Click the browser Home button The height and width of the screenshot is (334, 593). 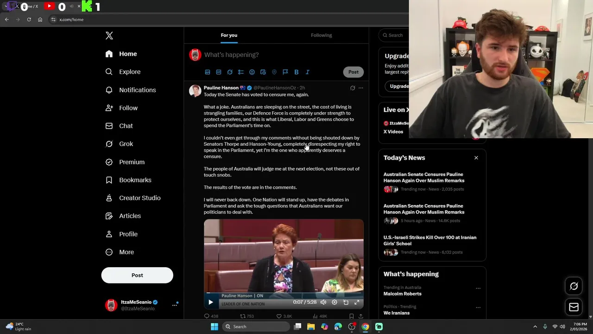pos(40,19)
